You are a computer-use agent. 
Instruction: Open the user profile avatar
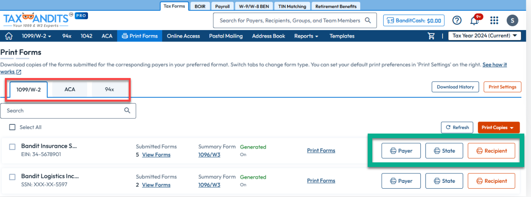tap(512, 20)
